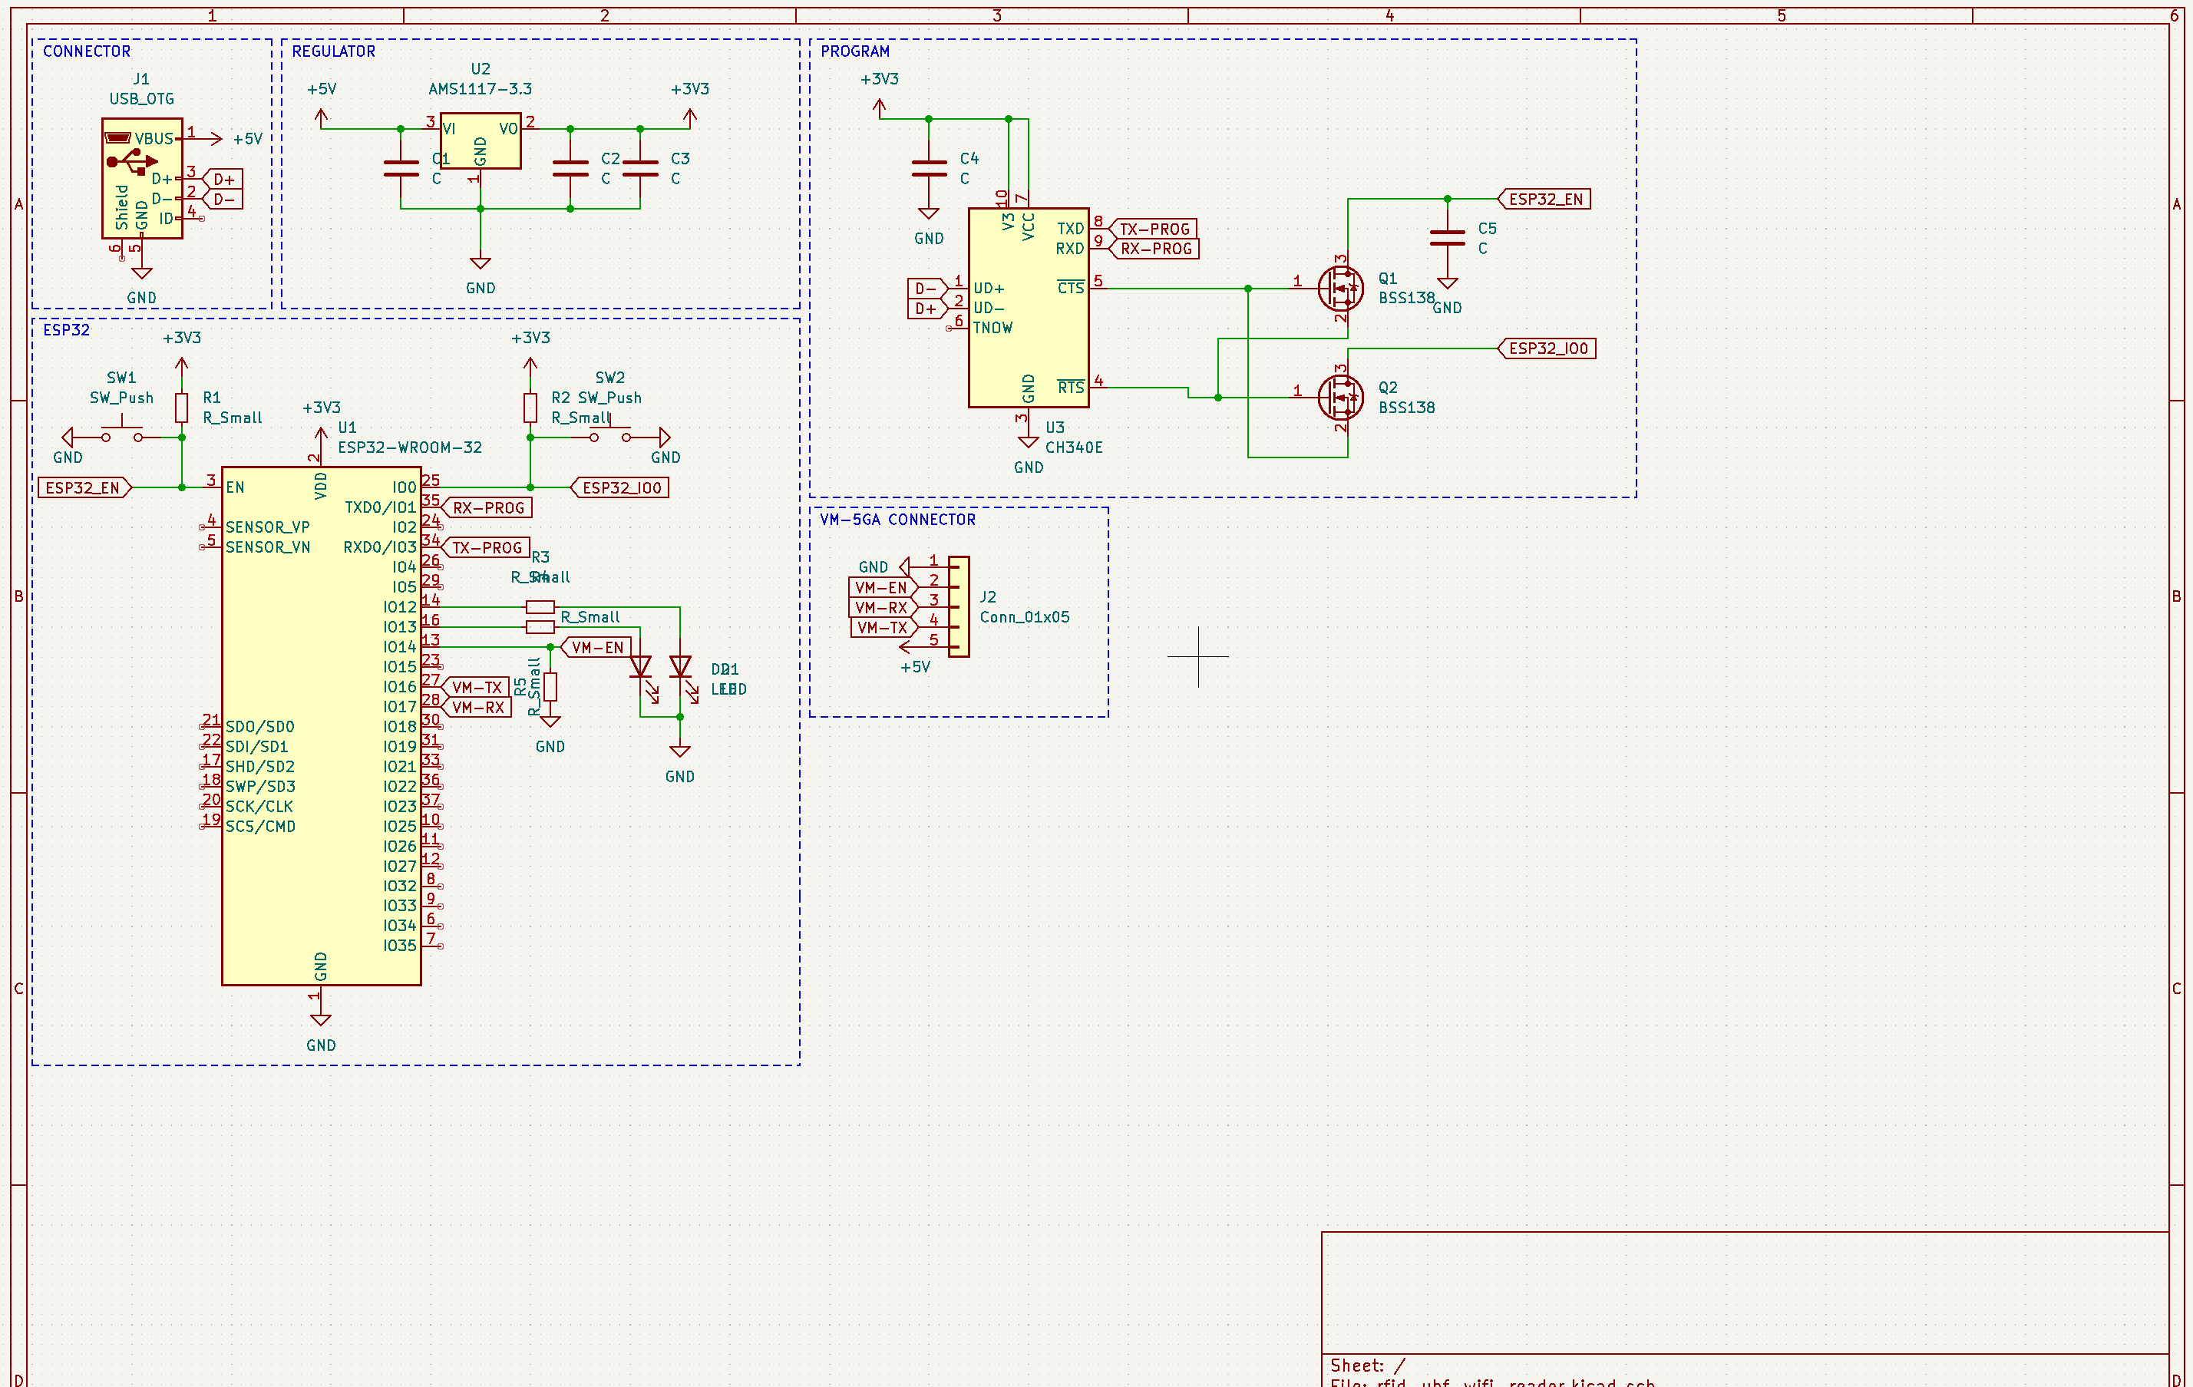2193x1387 pixels.
Task: Select the D+ label at CH340E UD- pin
Action: coord(928,309)
